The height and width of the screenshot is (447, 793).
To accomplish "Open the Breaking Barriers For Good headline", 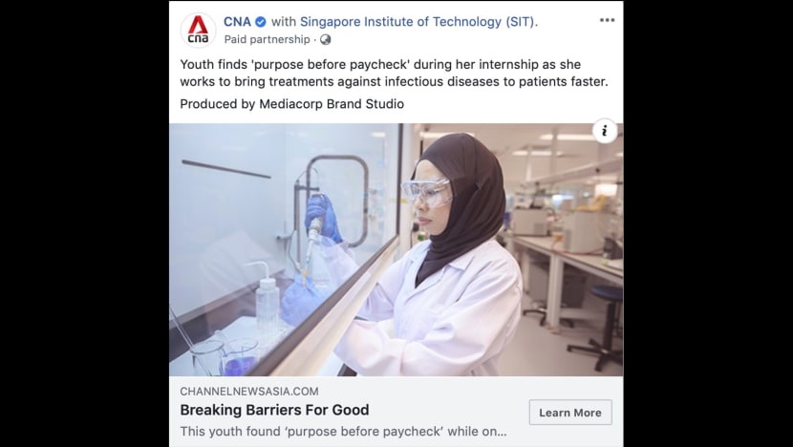I will pos(274,410).
